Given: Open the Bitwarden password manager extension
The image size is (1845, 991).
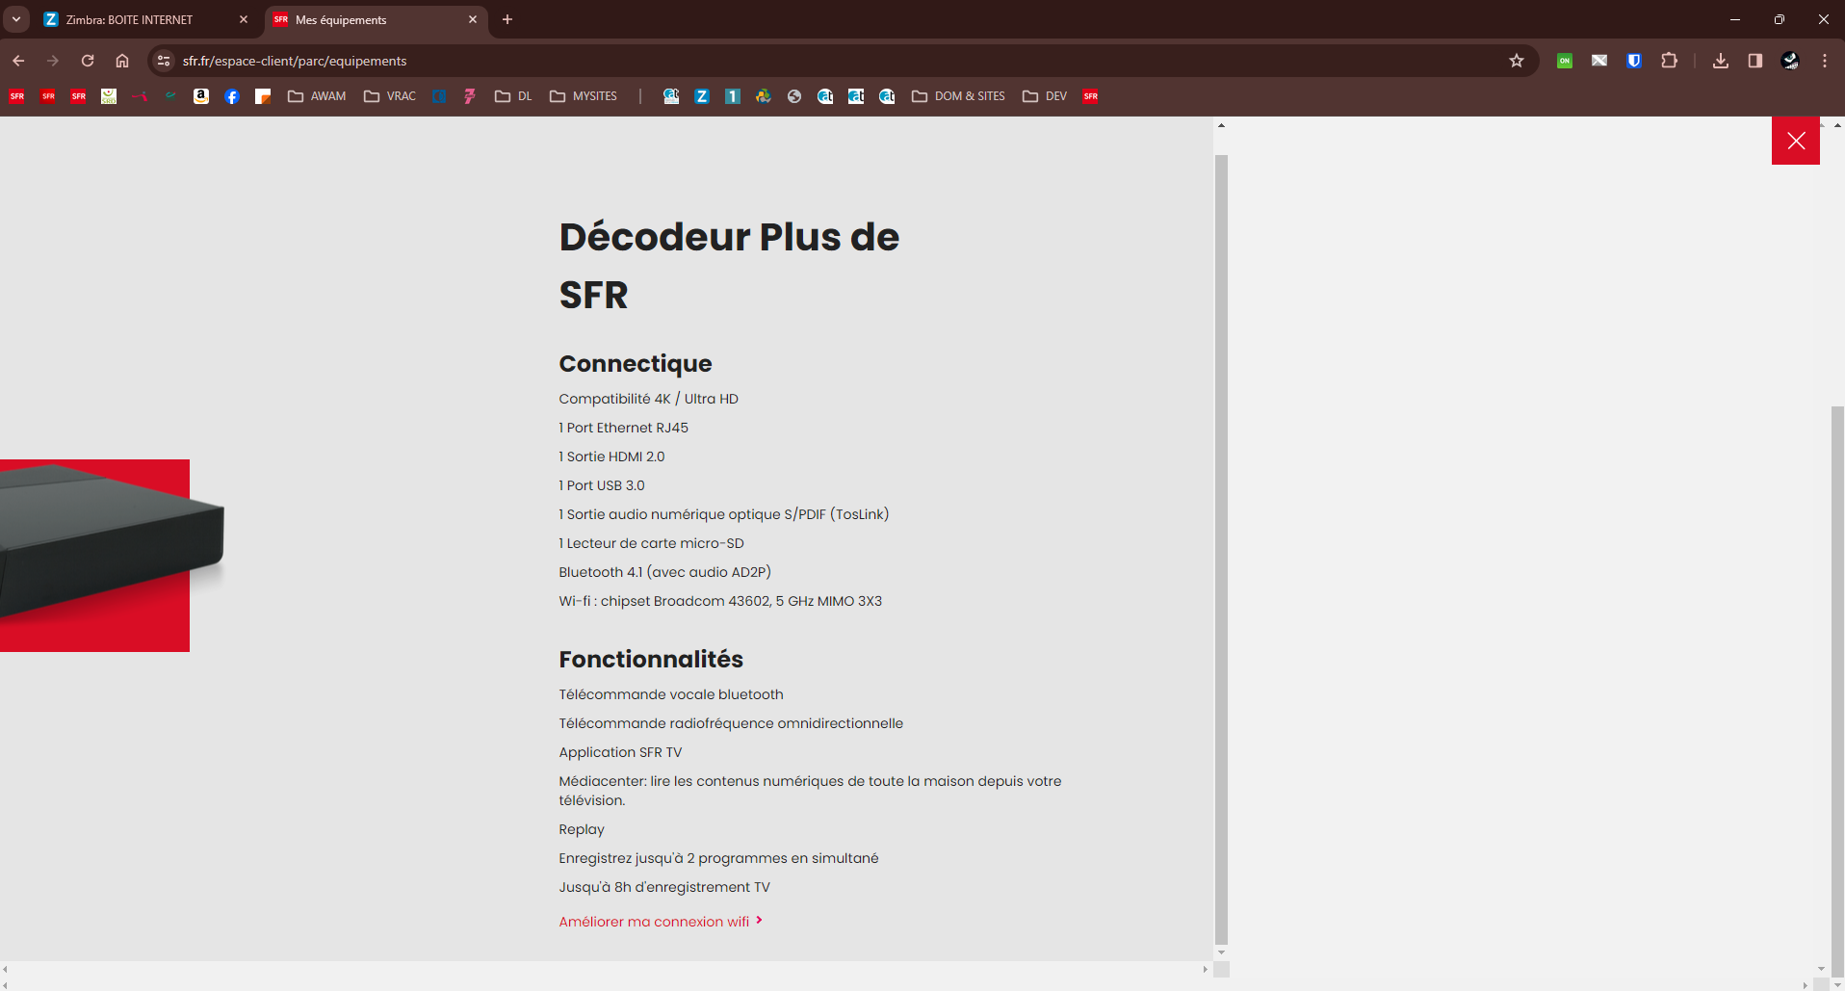Looking at the screenshot, I should coord(1633,61).
